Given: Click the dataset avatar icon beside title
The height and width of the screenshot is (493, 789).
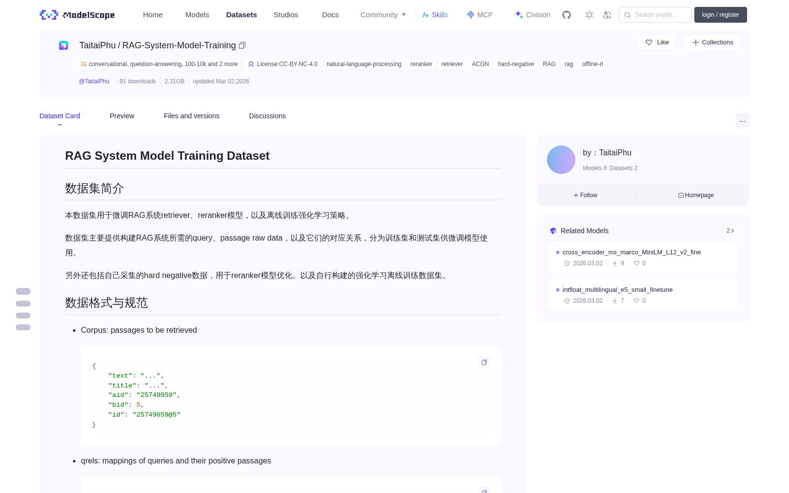Looking at the screenshot, I should point(64,45).
